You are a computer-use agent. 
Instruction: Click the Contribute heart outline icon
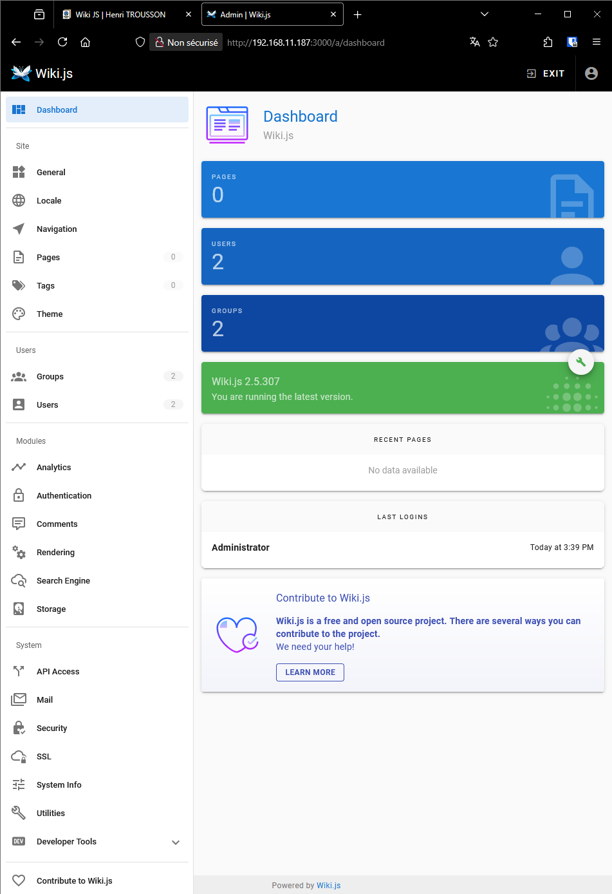coord(19,880)
